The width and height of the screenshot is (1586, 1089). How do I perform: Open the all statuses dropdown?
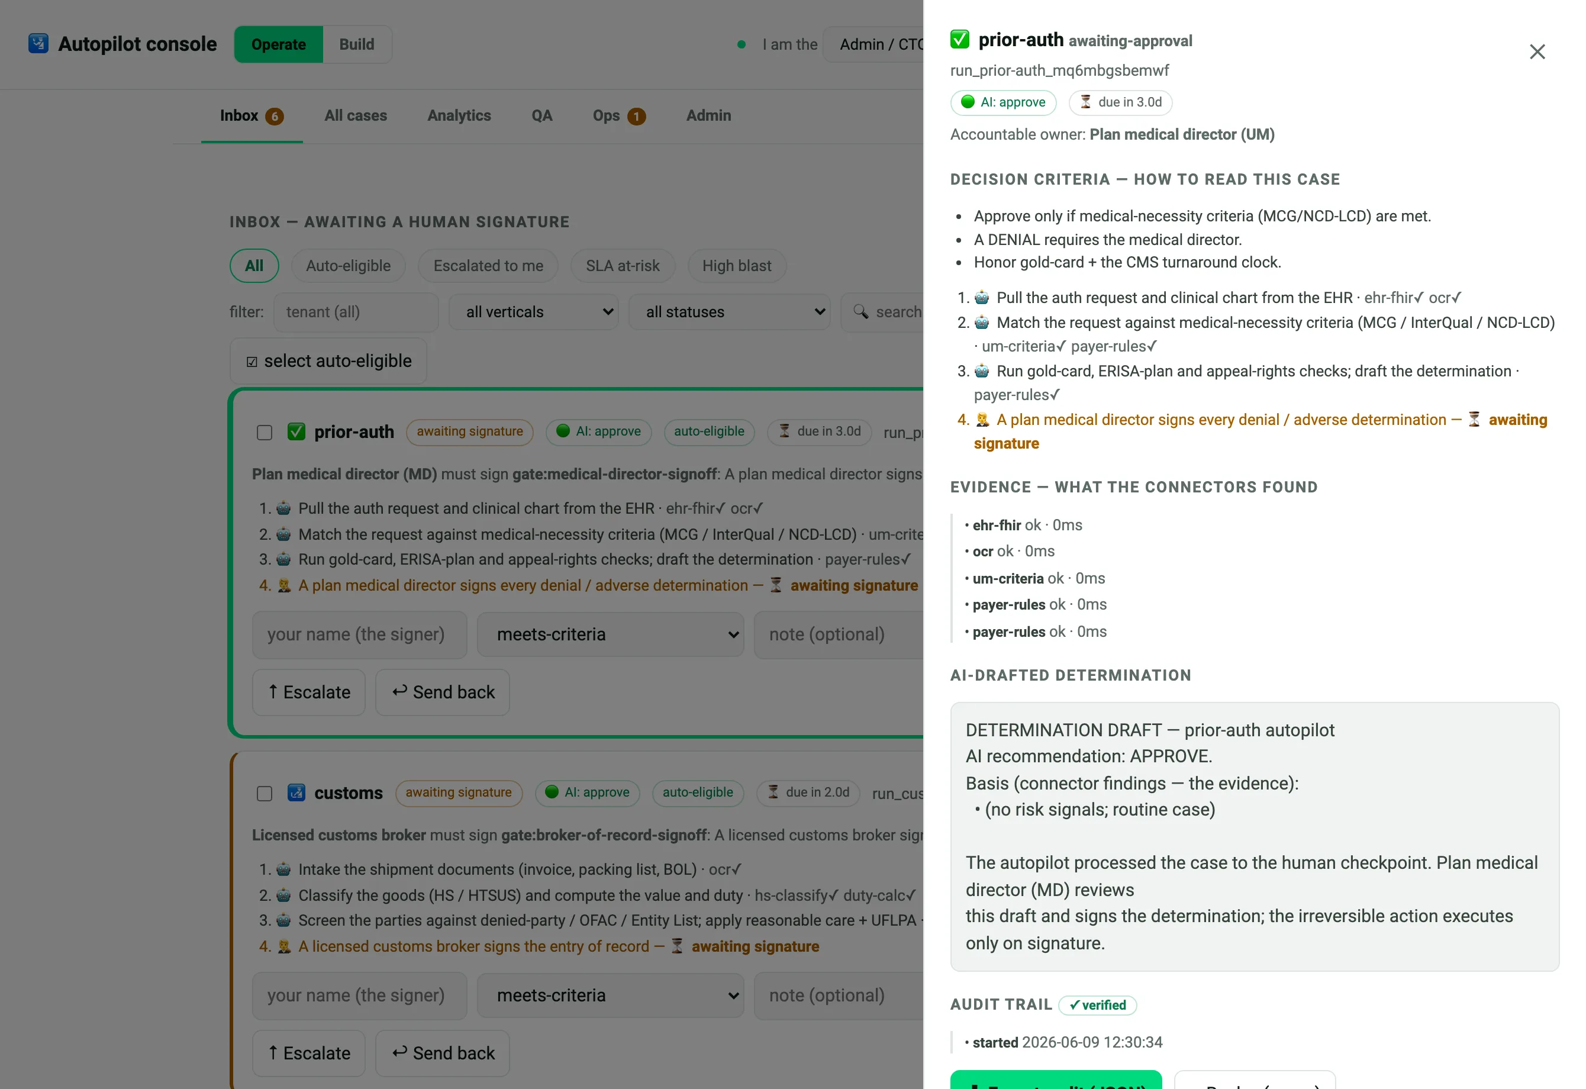point(729,312)
